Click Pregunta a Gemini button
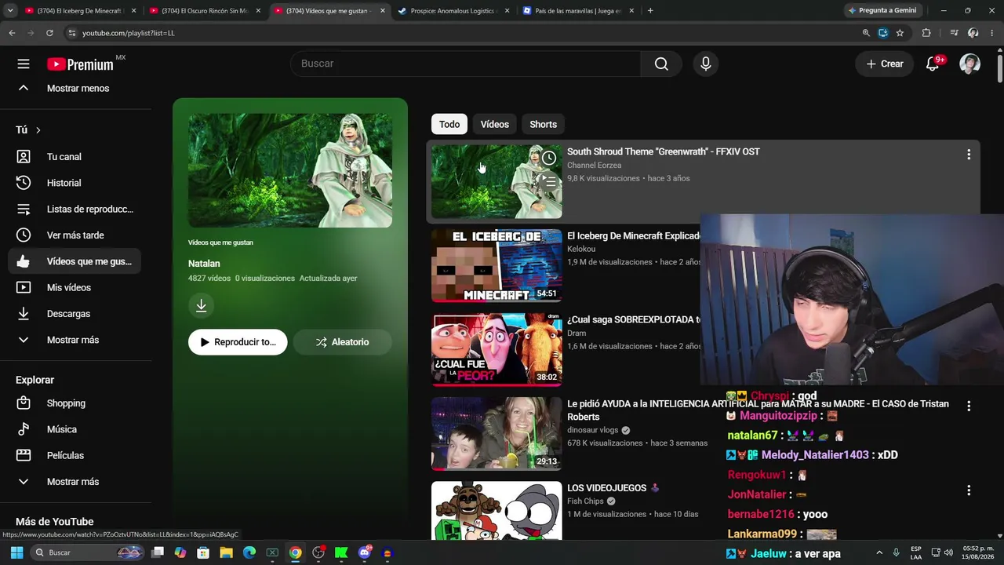 (x=882, y=10)
